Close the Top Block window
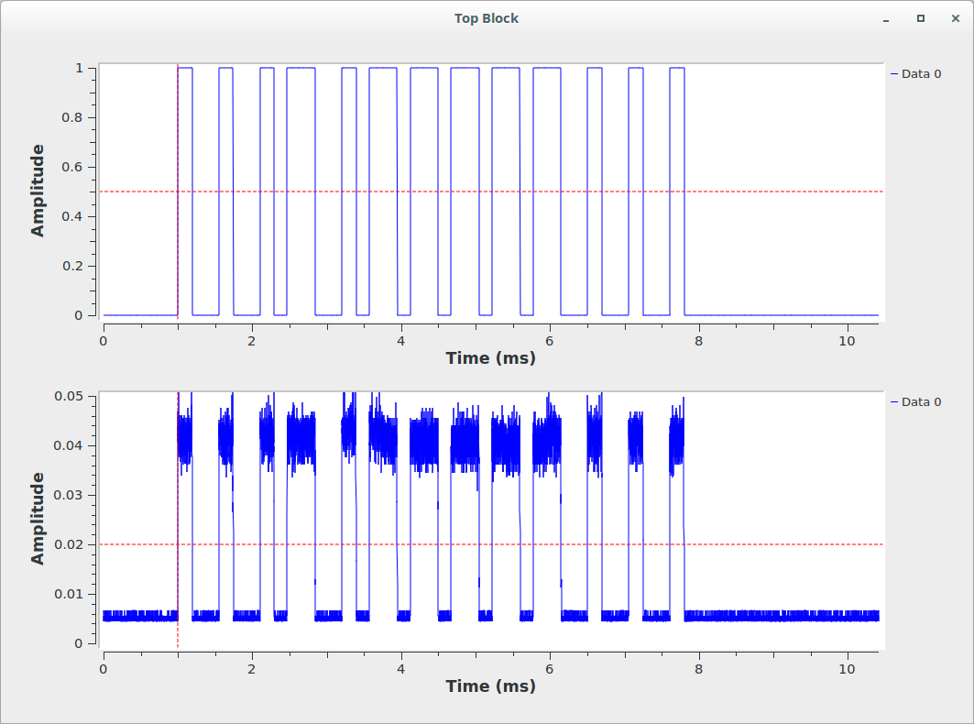 [x=955, y=18]
